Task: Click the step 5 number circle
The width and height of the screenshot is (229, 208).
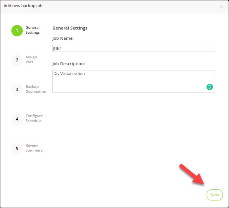Action: pyautogui.click(x=17, y=148)
